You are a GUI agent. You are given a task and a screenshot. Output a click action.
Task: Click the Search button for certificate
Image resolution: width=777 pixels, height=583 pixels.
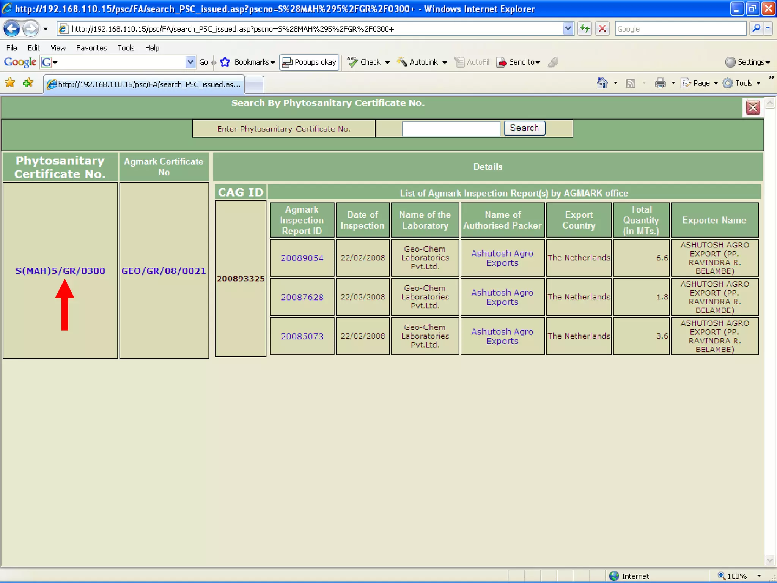tap(524, 128)
